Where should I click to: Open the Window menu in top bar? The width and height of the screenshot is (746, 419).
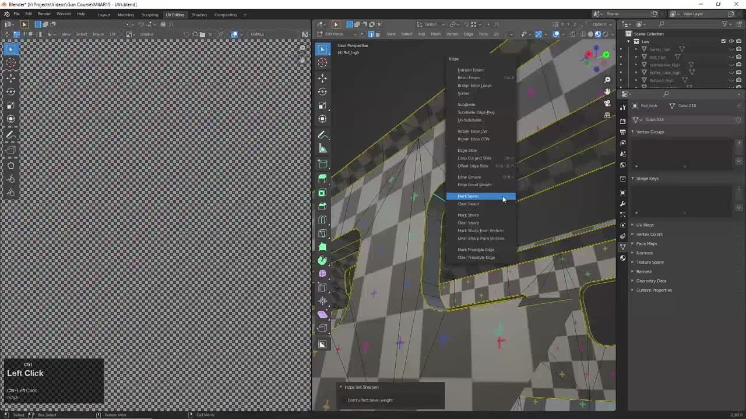tap(64, 14)
